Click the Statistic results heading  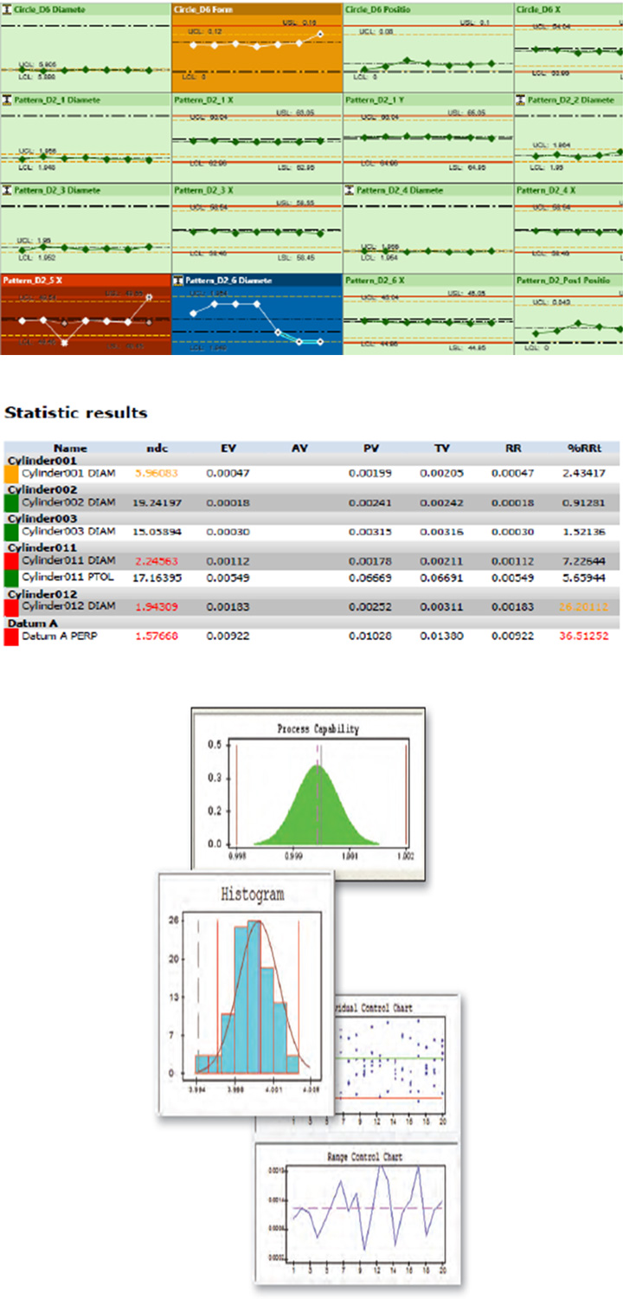tap(76, 412)
